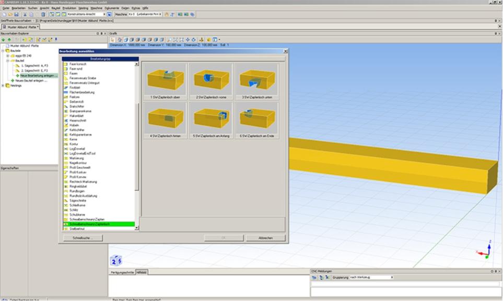Image resolution: width=503 pixels, height=301 pixels.
Task: Click the zoom magnifier icon in Grafik toolbar
Action: click(169, 40)
